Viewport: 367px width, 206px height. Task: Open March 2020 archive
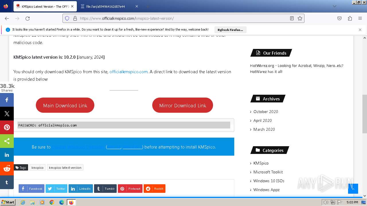click(x=264, y=129)
